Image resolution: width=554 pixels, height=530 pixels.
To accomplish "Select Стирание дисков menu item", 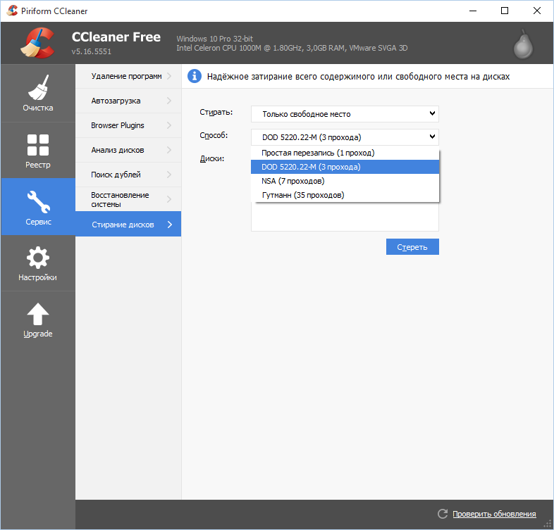I will [x=128, y=224].
